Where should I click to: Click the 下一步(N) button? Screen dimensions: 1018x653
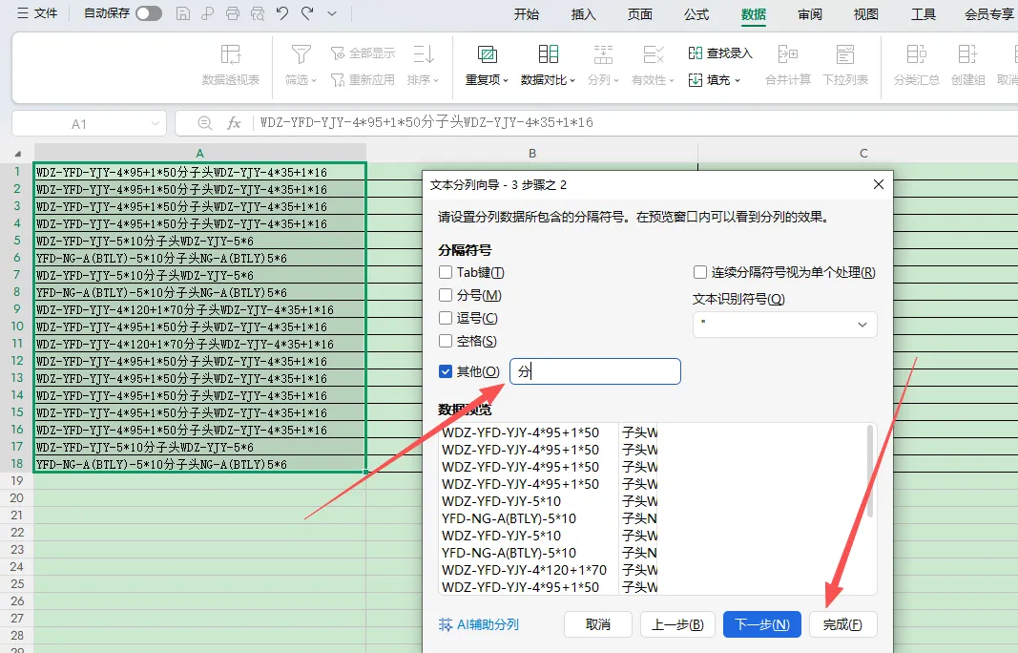click(761, 624)
